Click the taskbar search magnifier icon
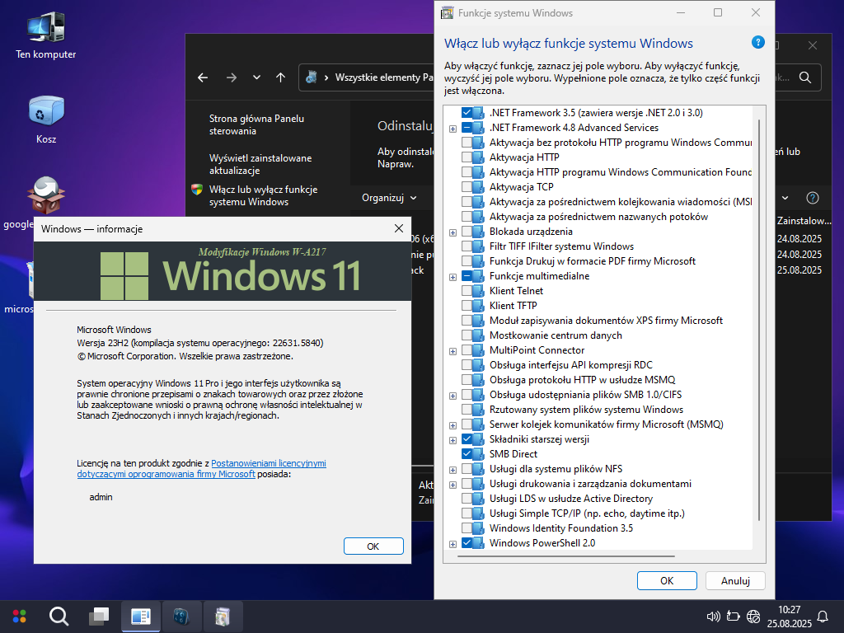This screenshot has height=633, width=844. pyautogui.click(x=59, y=616)
